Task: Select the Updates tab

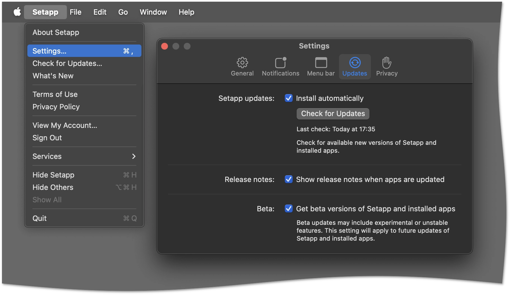Action: [355, 67]
